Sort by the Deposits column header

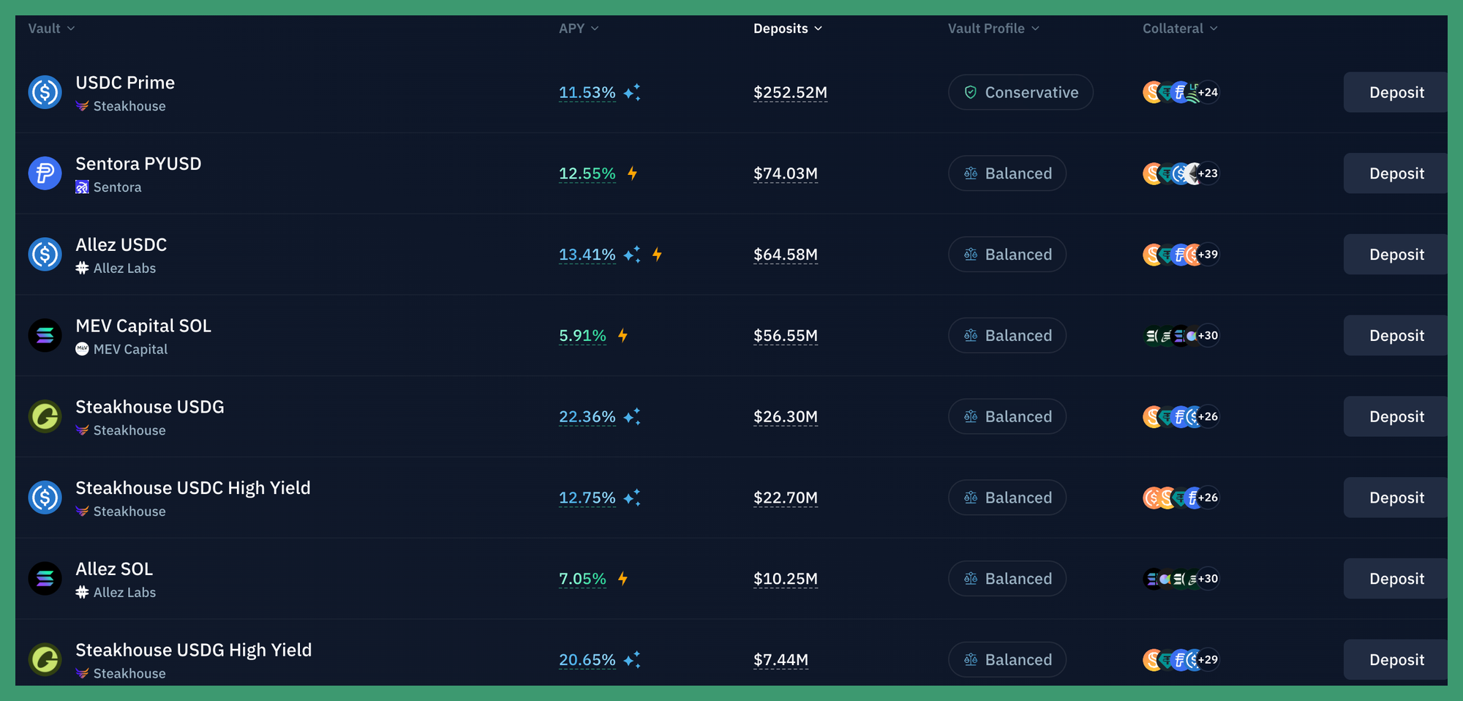coord(788,29)
